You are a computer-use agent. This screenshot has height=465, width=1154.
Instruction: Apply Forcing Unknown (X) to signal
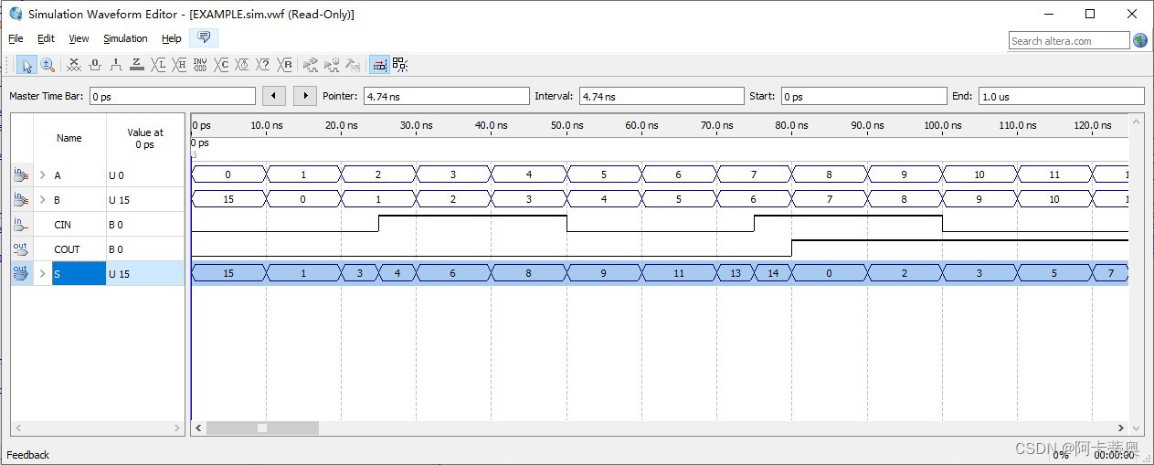[x=74, y=65]
